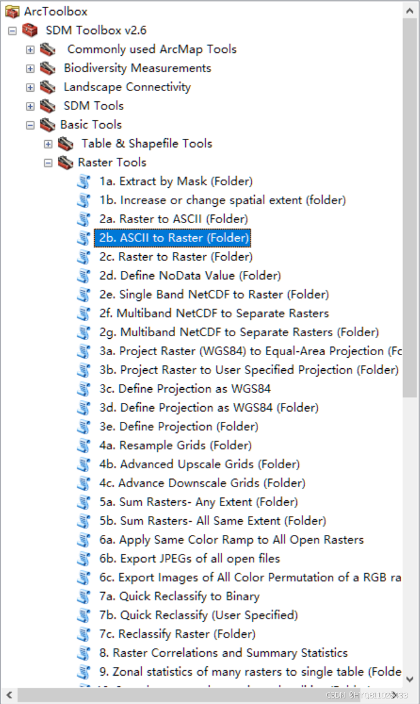Click the script icon for 1a. Extract by Mask
The image size is (420, 704).
[84, 182]
